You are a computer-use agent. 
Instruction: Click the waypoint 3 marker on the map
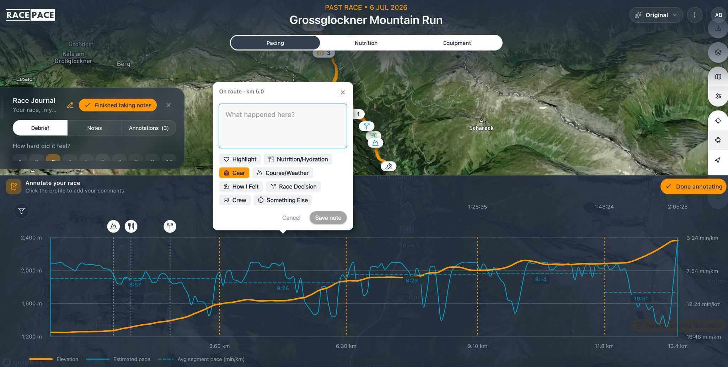[324, 53]
